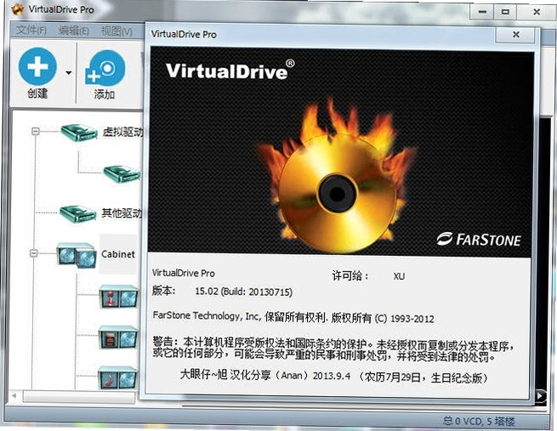
Task: Collapse the 虚拟驱动 tree node
Action: point(35,131)
